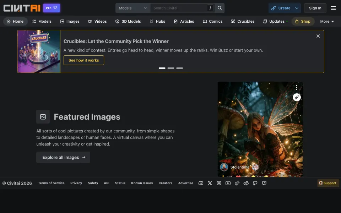Image resolution: width=341 pixels, height=213 pixels.
Task: Click the Shop button
Action: click(x=303, y=21)
